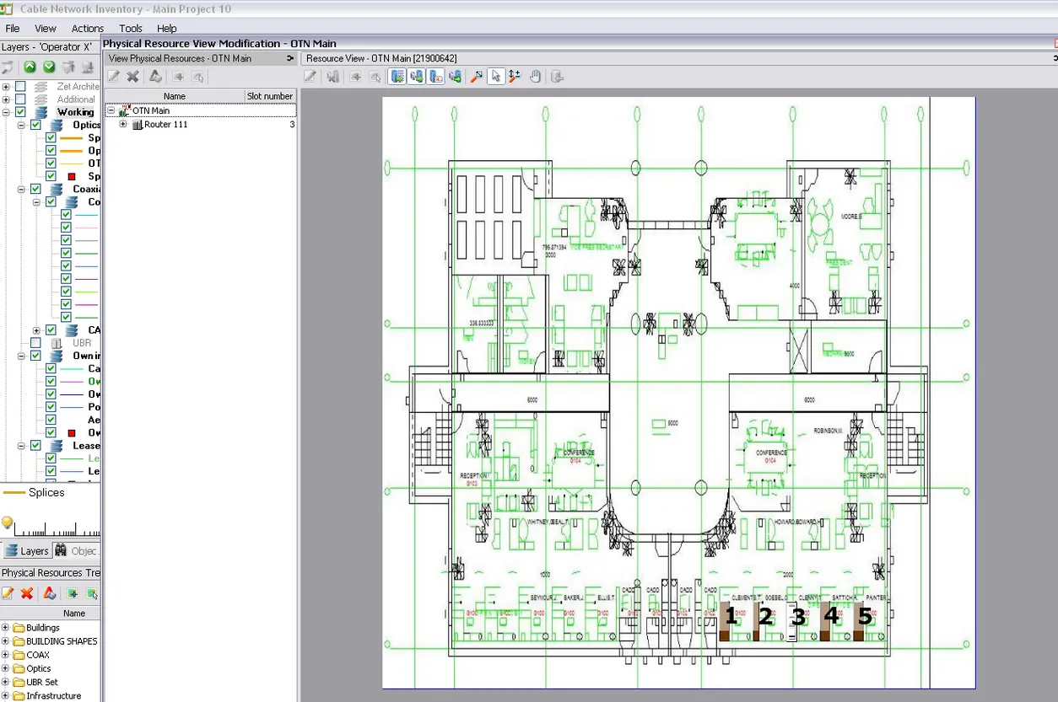The width and height of the screenshot is (1058, 702).
Task: Select the arrow pointer tool
Action: (x=495, y=77)
